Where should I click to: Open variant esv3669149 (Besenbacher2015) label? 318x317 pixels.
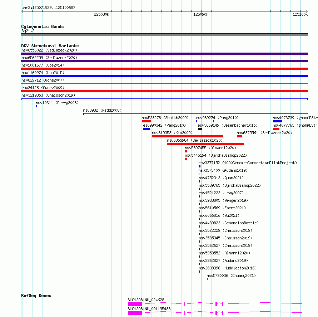[228, 125]
